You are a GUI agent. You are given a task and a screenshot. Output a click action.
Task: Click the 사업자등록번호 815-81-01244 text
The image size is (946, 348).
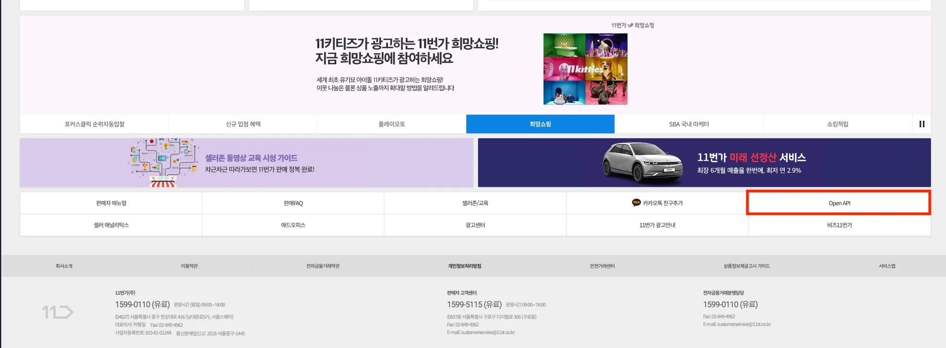(x=143, y=333)
